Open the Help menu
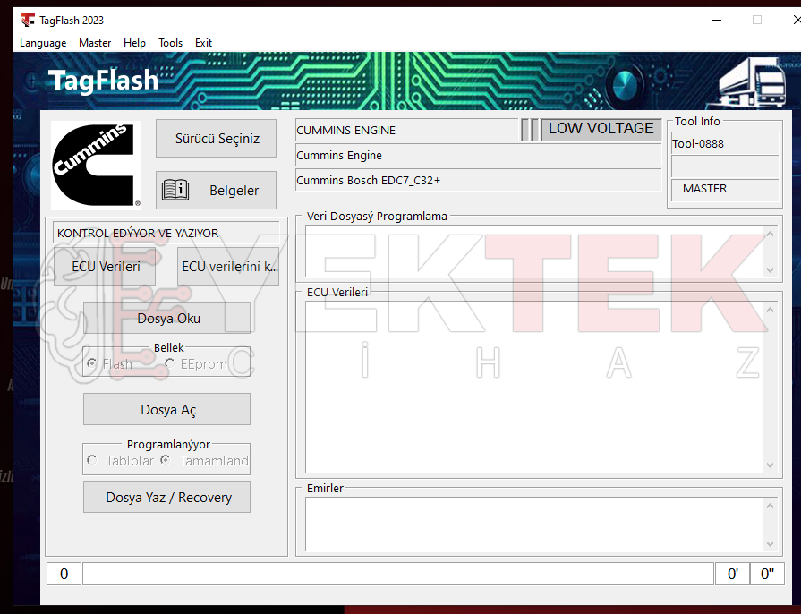Image resolution: width=801 pixels, height=614 pixels. (x=134, y=43)
